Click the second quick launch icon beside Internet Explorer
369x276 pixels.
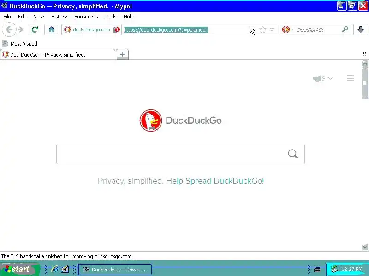(65, 269)
